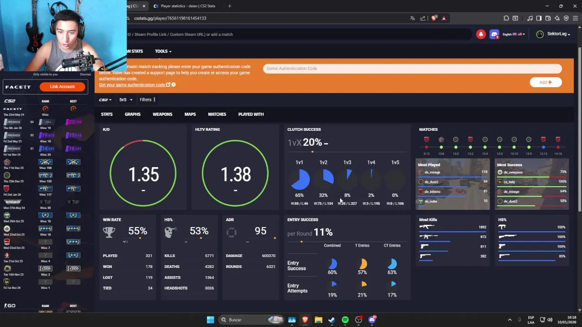Screen dimensions: 582x327
Task: Click the FACEIT Link Account button
Action: click(62, 87)
